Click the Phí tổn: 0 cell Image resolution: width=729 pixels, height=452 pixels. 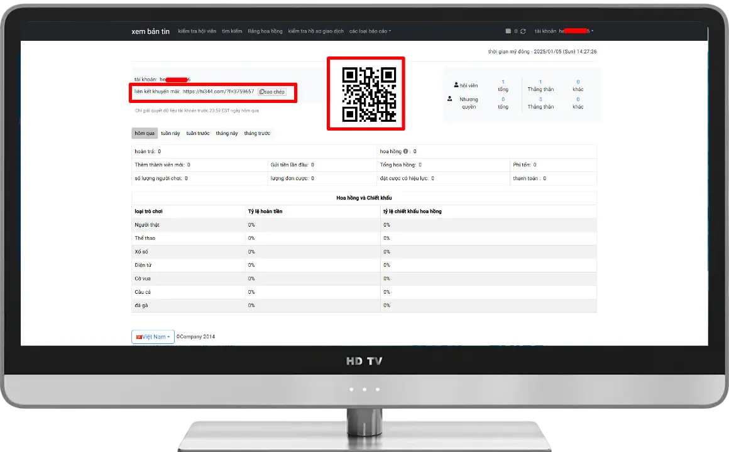click(x=553, y=165)
